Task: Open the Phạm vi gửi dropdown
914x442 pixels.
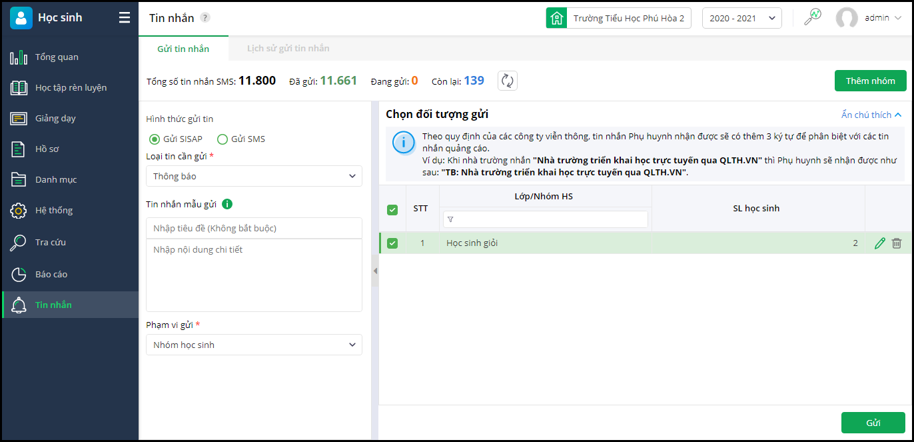Action: coord(254,345)
